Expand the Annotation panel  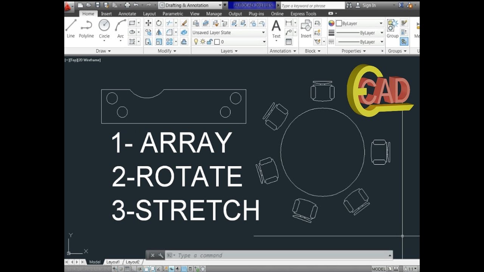(x=283, y=51)
